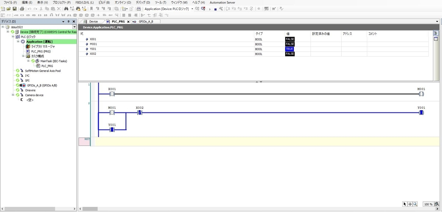442x212 pixels.
Task: Click the Step Into debug icon
Action: (x=234, y=8)
